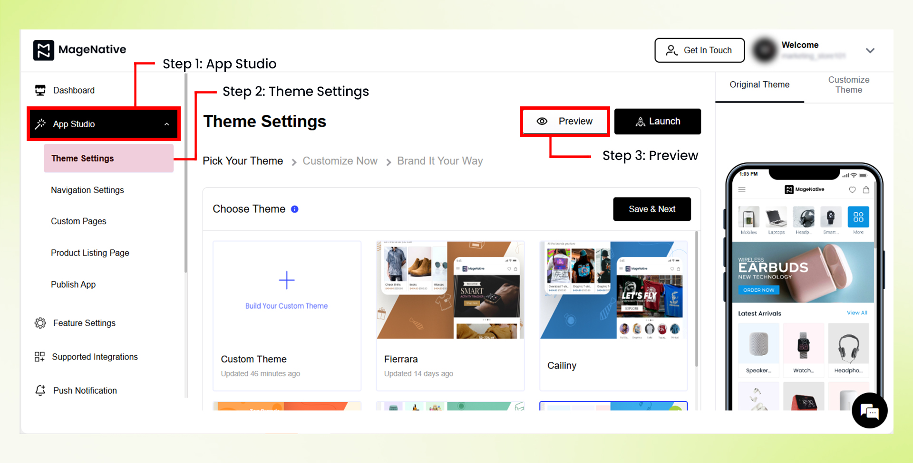This screenshot has width=913, height=463.
Task: Switch to the Customize Theme tab
Action: (x=848, y=85)
